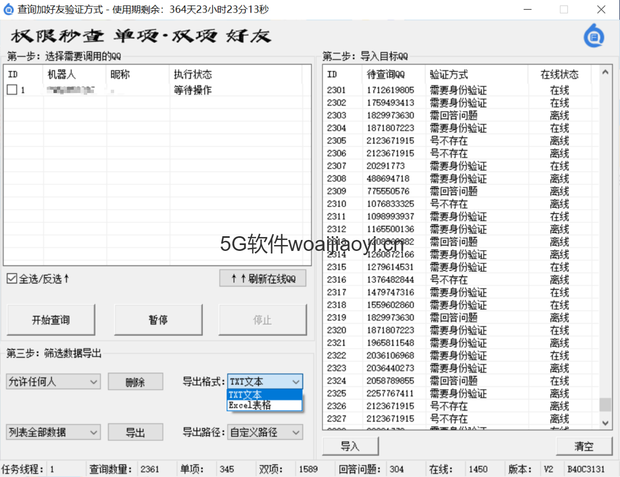Image resolution: width=620 pixels, height=477 pixels.
Task: Select row 2312 with QQ 1165500136
Action: [461, 229]
